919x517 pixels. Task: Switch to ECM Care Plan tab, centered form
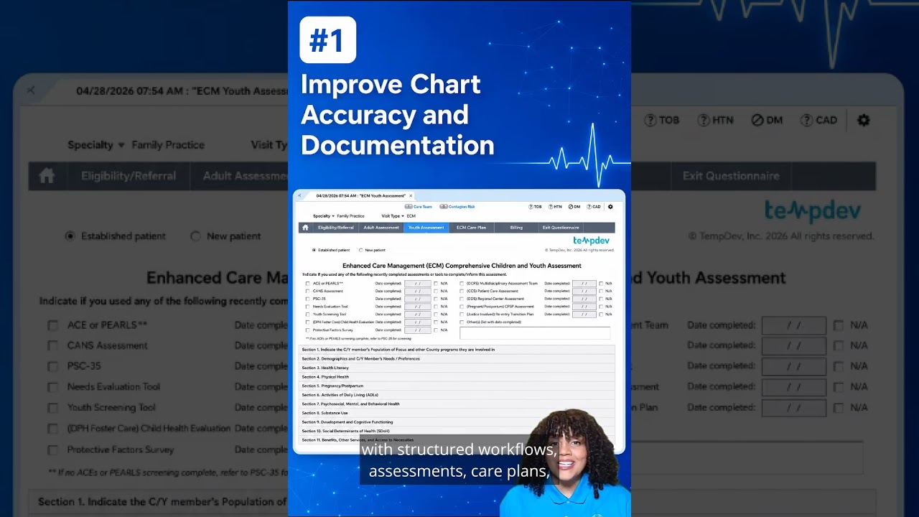[x=471, y=228]
